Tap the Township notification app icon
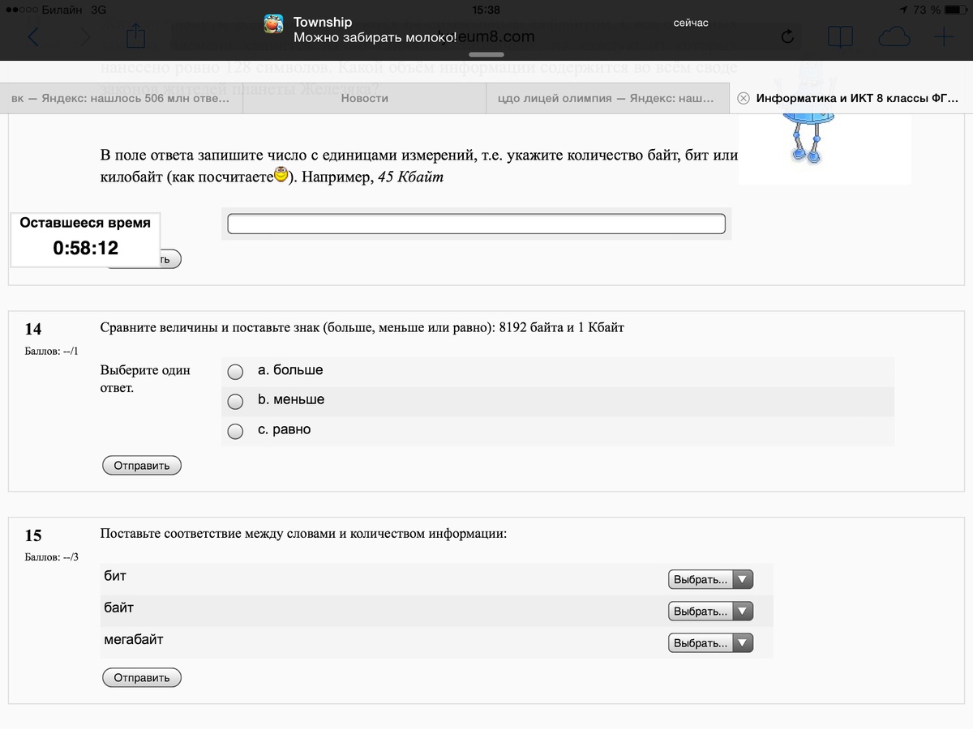This screenshot has height=729, width=973. 273,25
